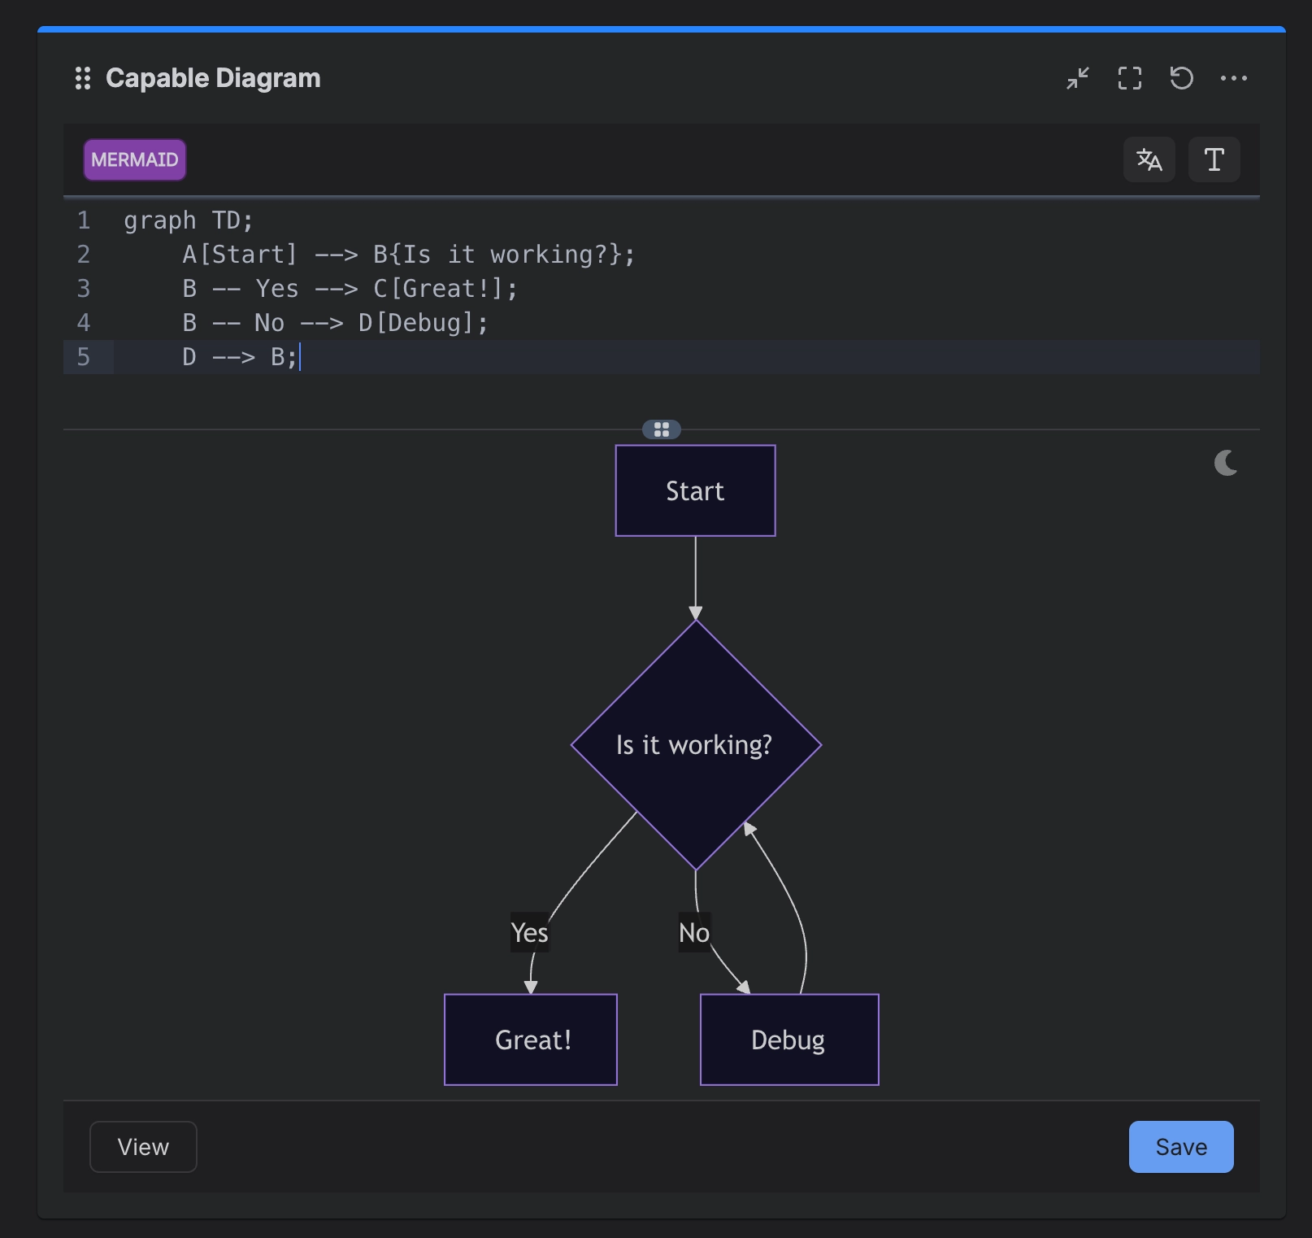
Task: Select the Debug node
Action: [789, 1040]
